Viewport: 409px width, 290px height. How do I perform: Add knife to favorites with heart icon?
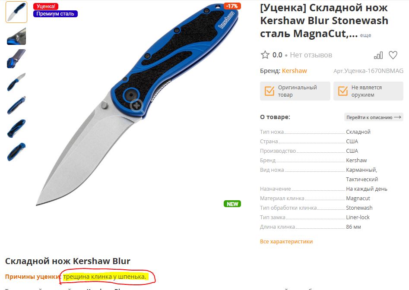(393, 55)
